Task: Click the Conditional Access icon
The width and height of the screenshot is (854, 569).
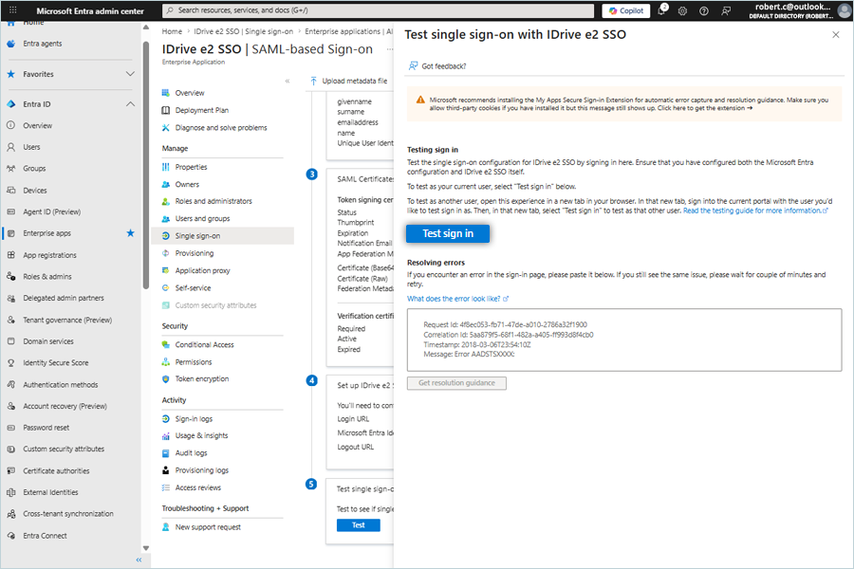Action: (x=165, y=344)
